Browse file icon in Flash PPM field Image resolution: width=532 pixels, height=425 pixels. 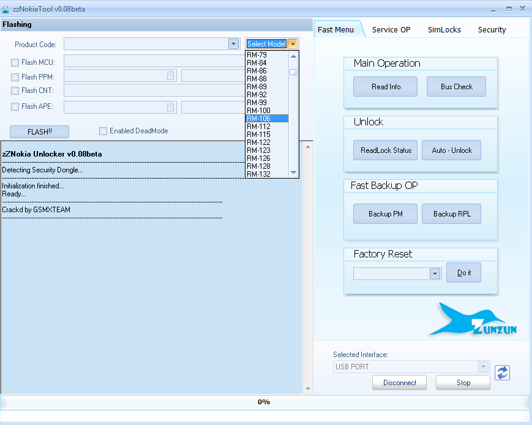[x=170, y=75]
